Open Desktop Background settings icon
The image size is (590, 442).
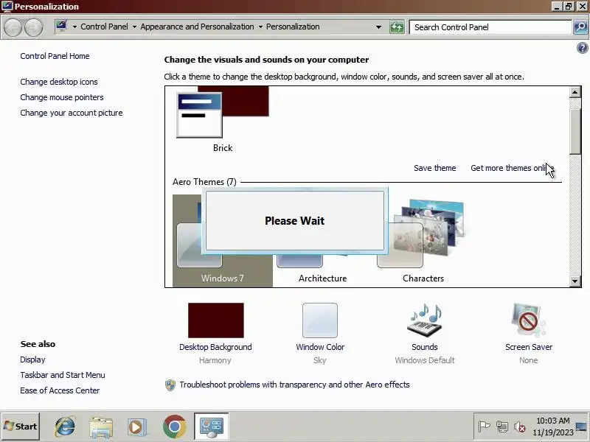click(x=216, y=320)
